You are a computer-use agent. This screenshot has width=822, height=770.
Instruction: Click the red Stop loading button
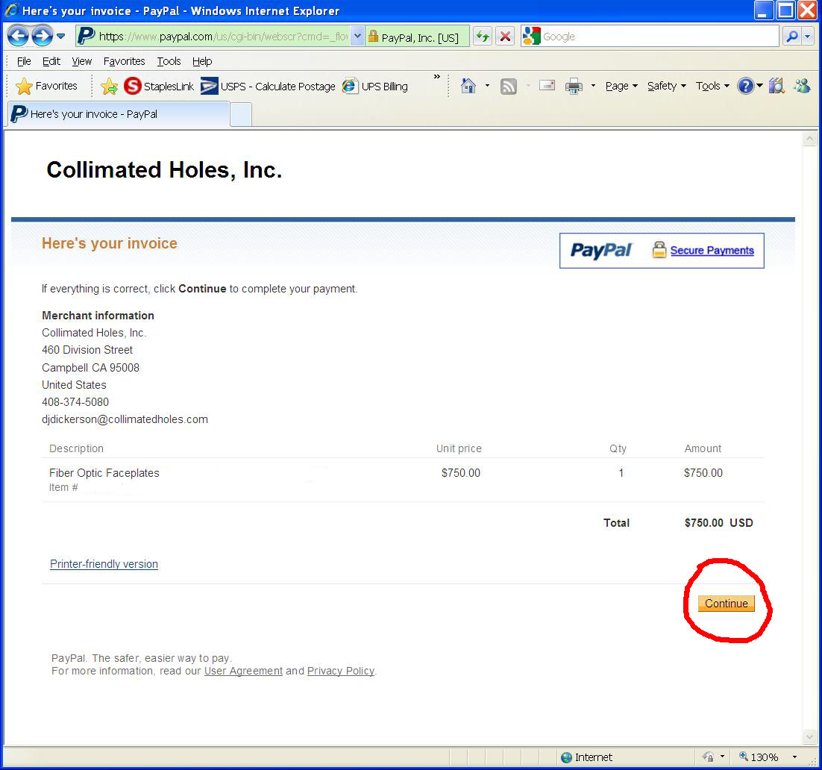click(x=505, y=37)
